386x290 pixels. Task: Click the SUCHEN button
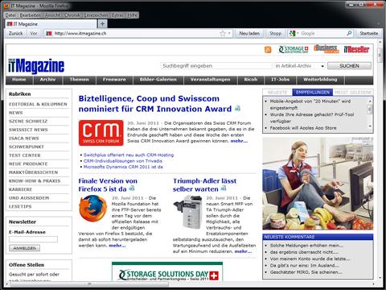coord(349,66)
